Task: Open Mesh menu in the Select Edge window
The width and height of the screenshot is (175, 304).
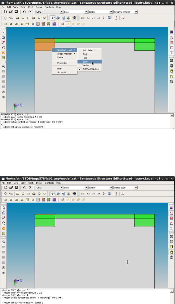Action: [x=31, y=183]
